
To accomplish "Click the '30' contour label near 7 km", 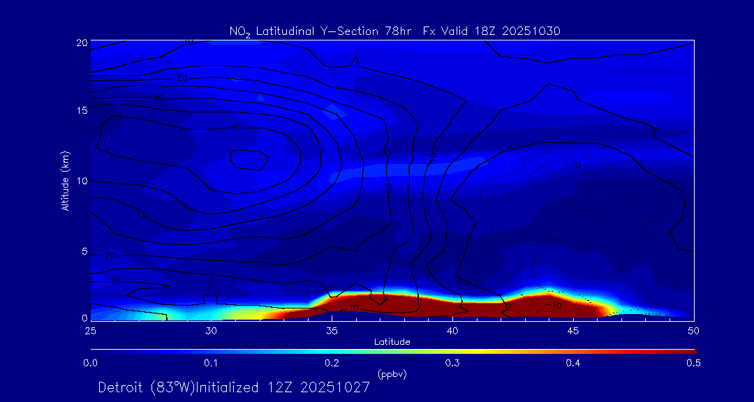I will tap(145, 215).
